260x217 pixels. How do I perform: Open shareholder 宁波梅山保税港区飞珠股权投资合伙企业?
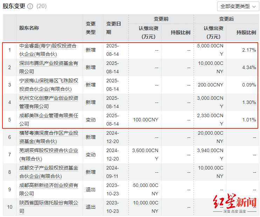pos(49,85)
